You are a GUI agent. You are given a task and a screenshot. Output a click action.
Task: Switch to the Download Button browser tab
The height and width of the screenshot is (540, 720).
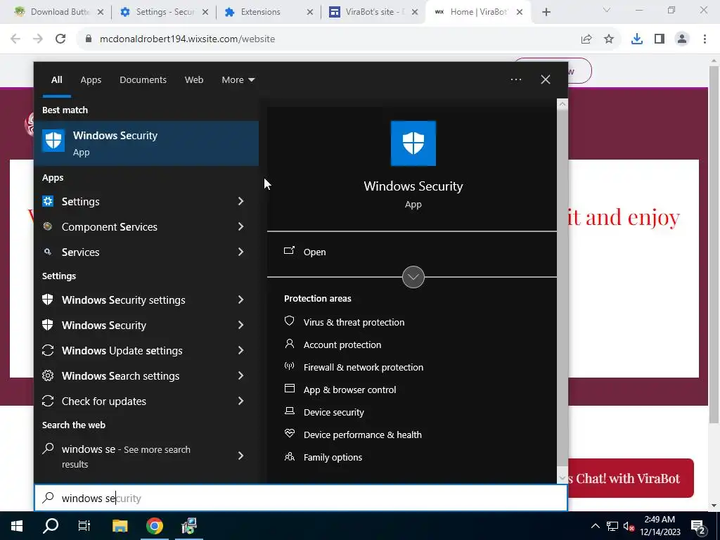point(59,12)
